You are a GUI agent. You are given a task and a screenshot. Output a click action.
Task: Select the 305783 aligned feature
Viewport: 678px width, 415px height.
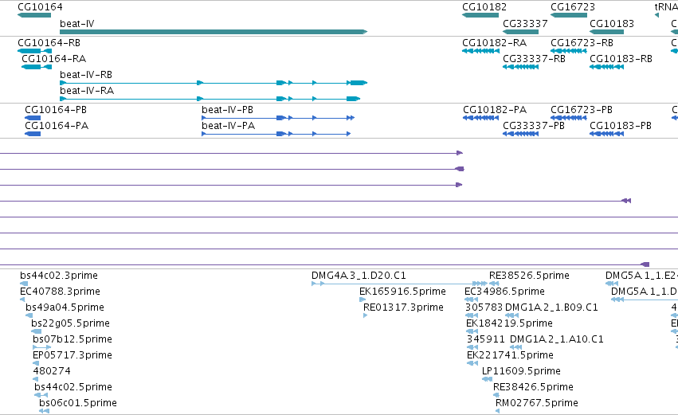click(472, 315)
